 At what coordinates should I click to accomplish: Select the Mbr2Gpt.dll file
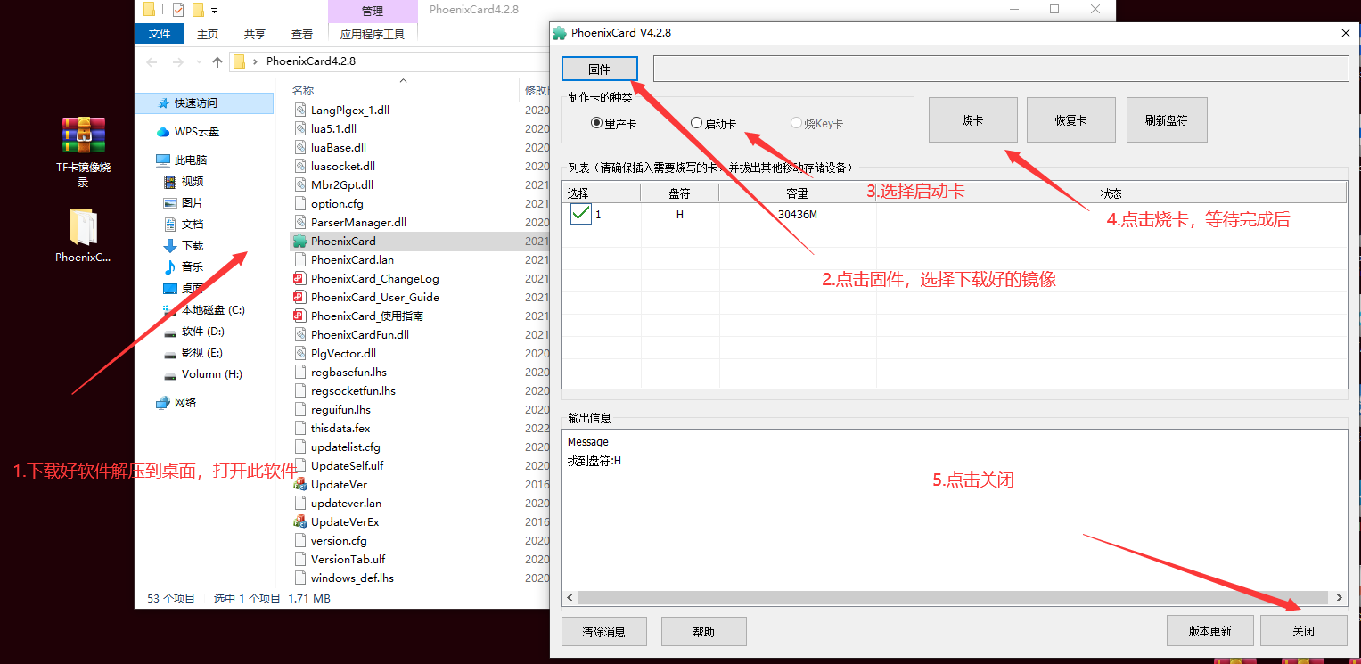tap(342, 185)
